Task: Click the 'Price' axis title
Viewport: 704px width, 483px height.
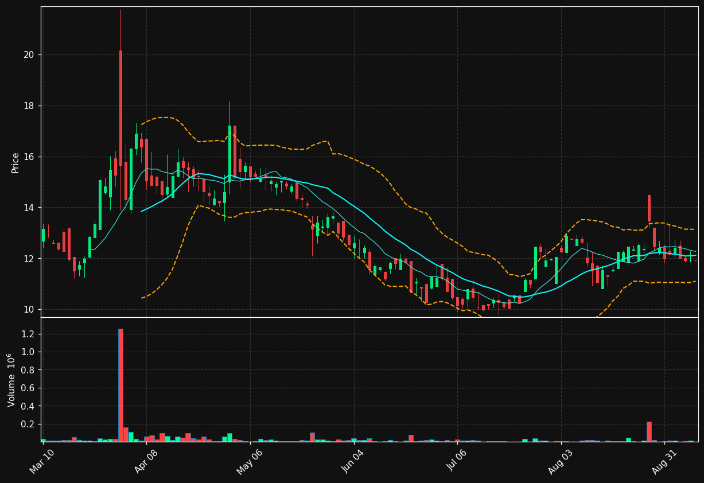Action: (x=15, y=162)
